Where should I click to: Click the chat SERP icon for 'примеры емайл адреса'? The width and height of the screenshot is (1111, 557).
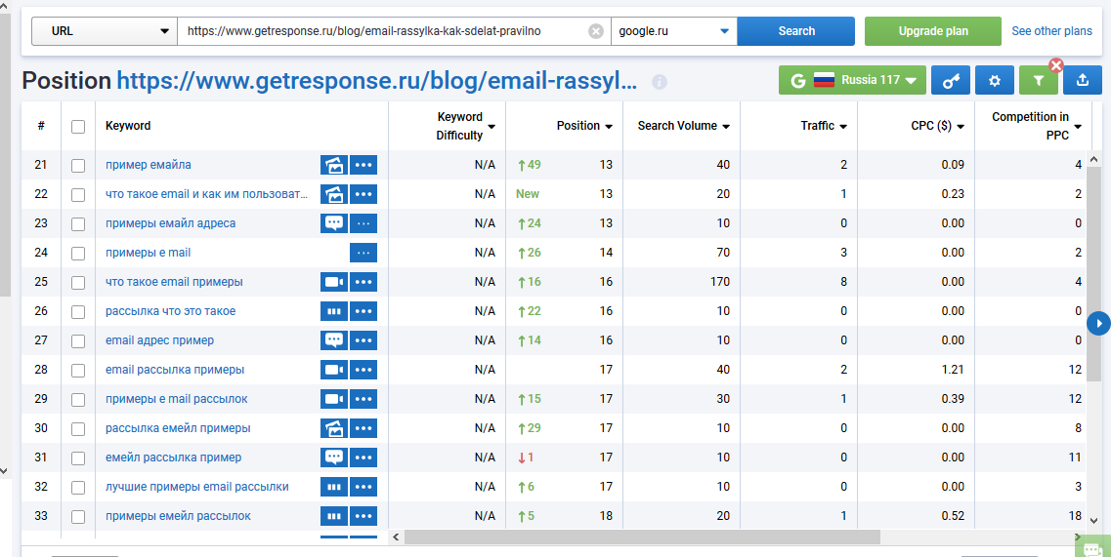point(334,223)
